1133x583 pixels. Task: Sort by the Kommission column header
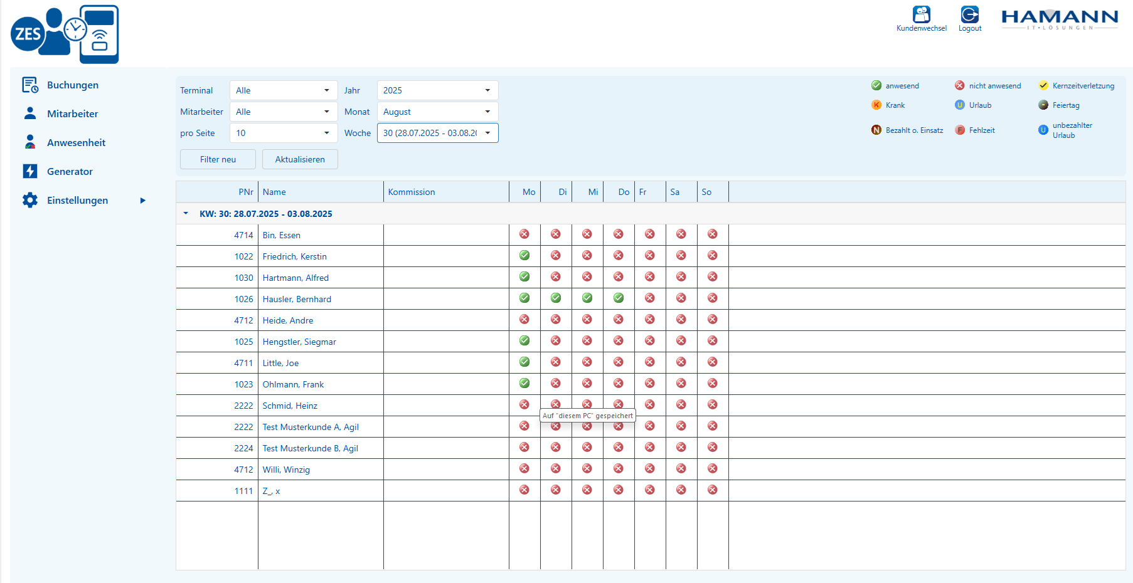click(446, 192)
